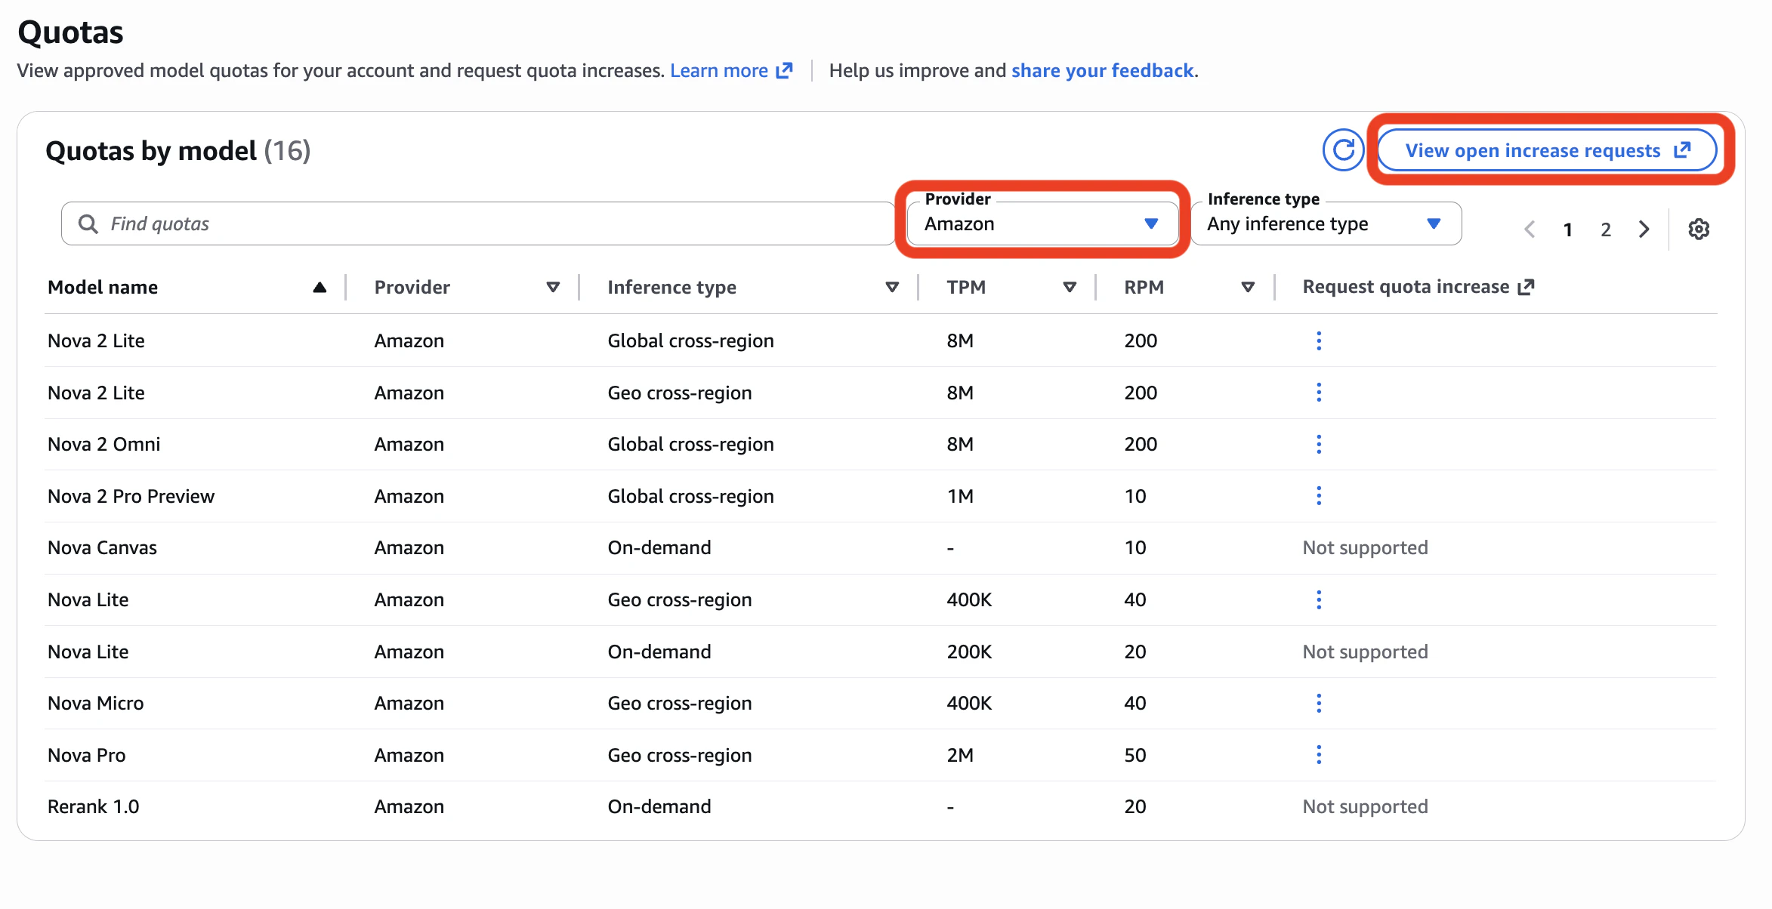Screen dimensions: 1772x909
Task: Click the 2M TPM value for Nova Pro
Action: 960,755
